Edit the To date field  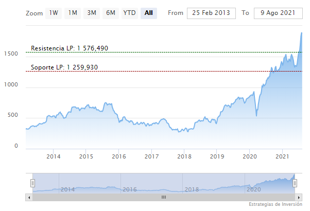coord(278,13)
